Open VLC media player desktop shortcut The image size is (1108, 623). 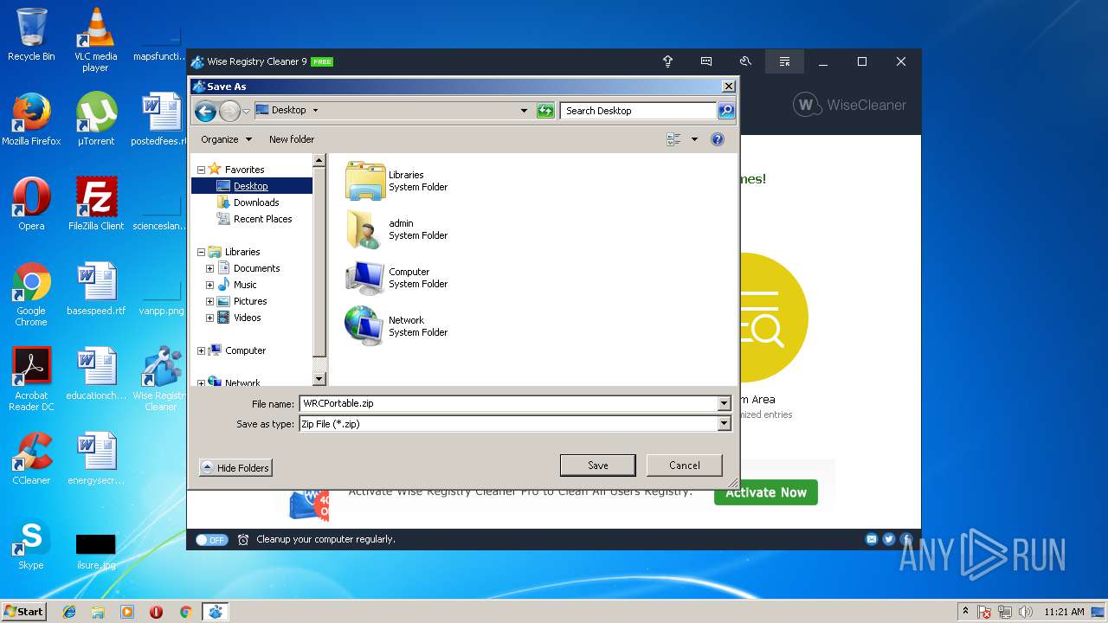tap(96, 40)
